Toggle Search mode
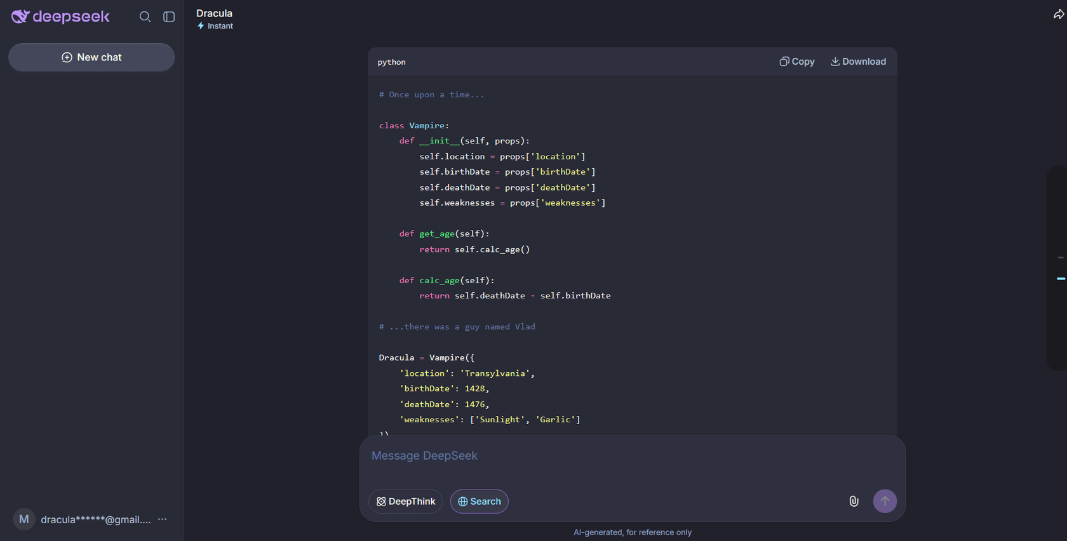This screenshot has width=1067, height=541. [480, 502]
